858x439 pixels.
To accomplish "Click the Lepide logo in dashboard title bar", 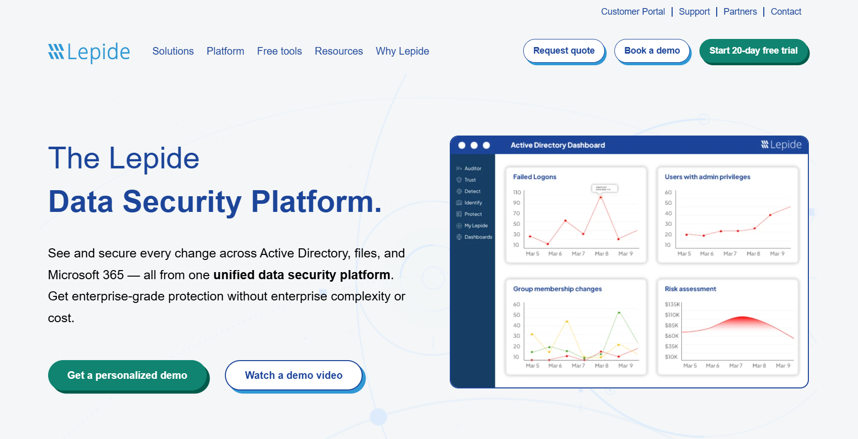I will (781, 145).
